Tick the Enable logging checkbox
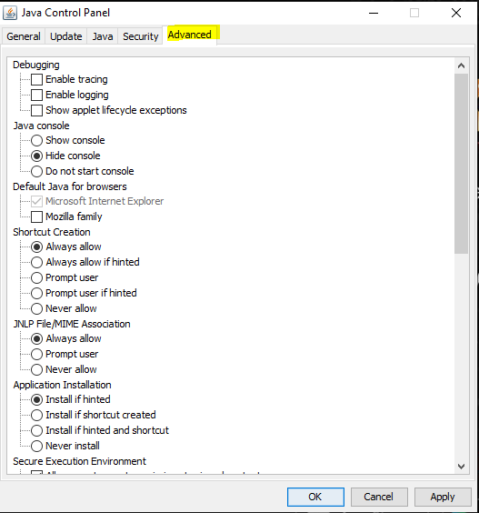Screen dimensions: 479x513 [36, 95]
